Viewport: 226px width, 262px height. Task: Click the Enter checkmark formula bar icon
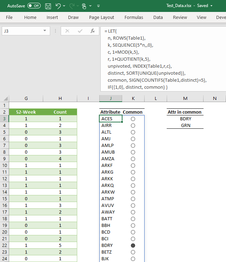[x=80, y=31]
